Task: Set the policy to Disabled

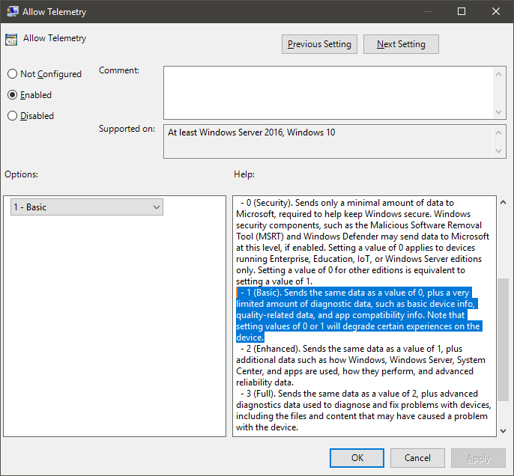Action: tap(12, 116)
